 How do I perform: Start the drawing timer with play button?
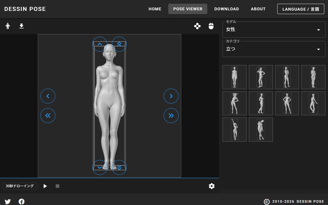click(x=45, y=186)
